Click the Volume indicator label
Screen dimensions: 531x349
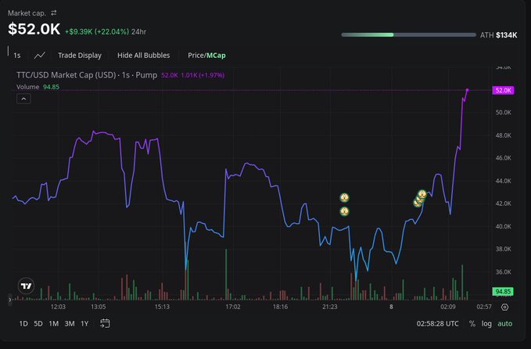(x=28, y=87)
